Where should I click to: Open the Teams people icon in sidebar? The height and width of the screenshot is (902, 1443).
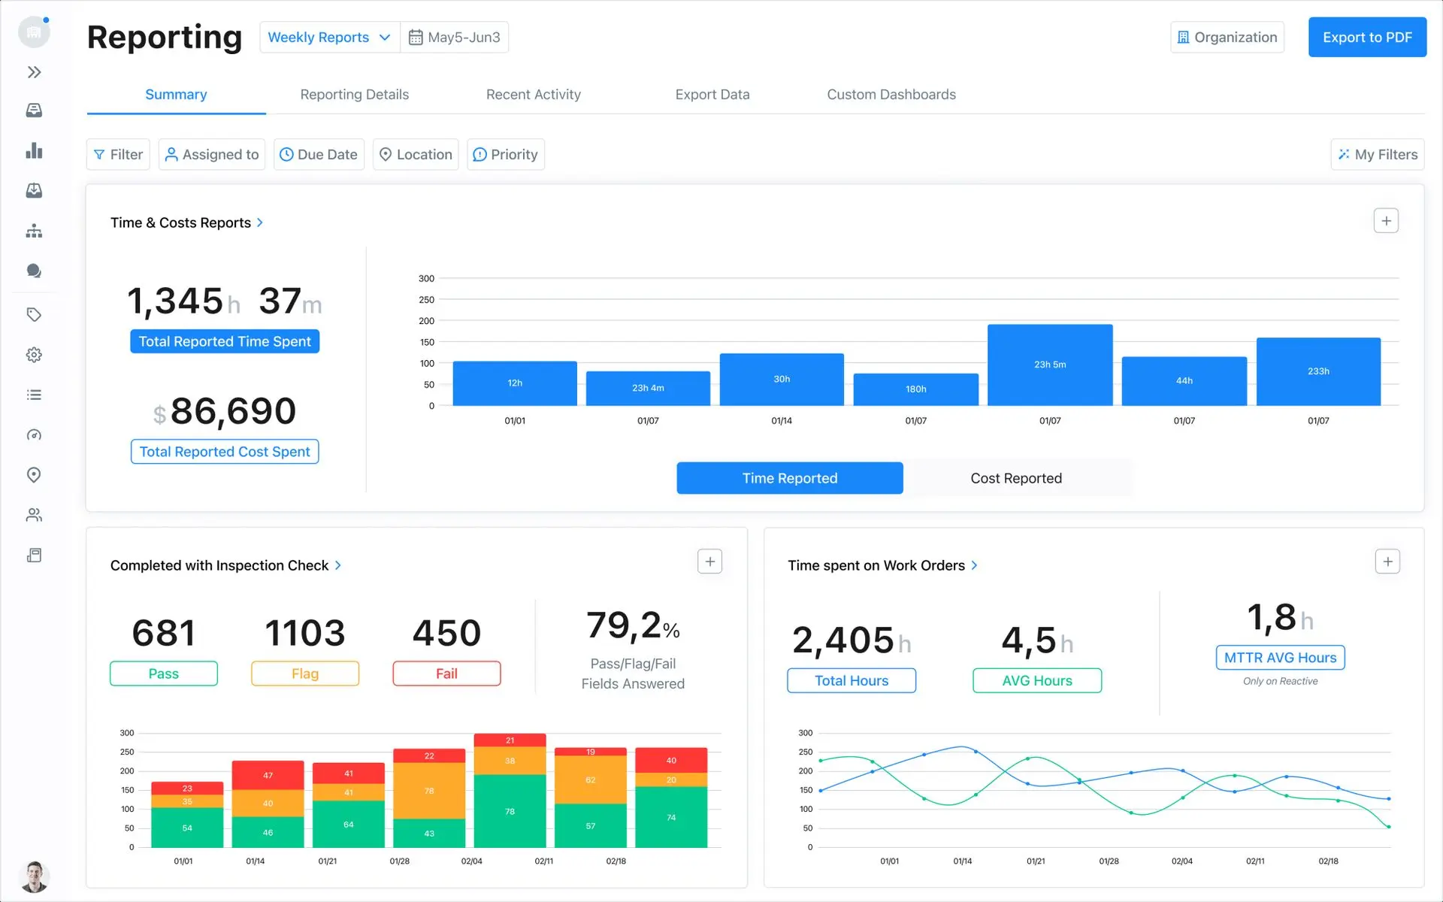34,515
